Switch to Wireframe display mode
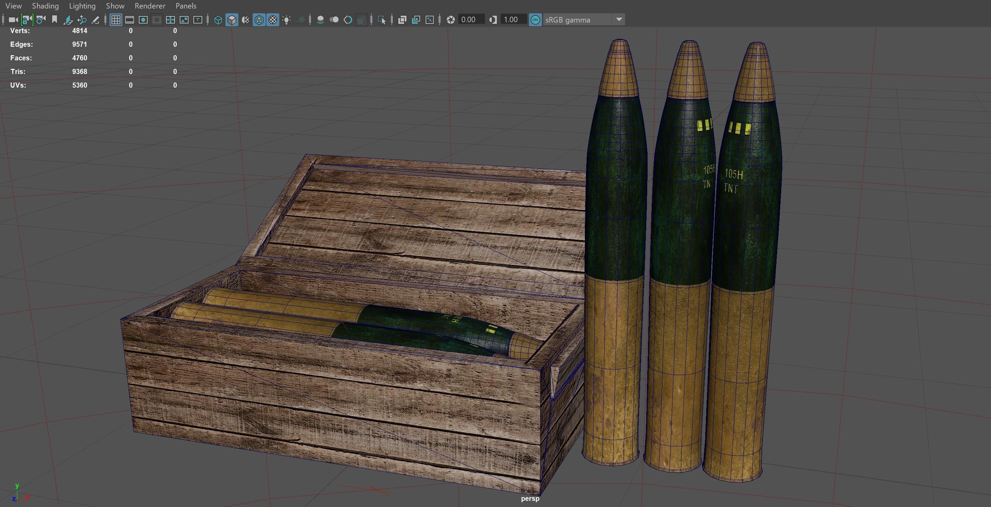This screenshot has width=991, height=507. pyautogui.click(x=218, y=20)
